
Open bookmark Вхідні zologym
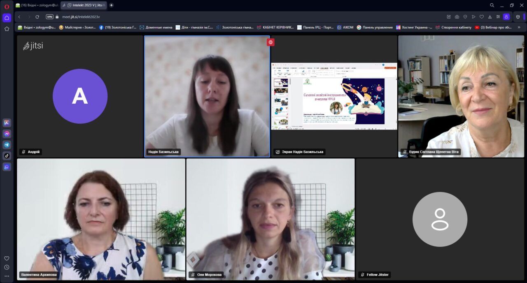36,28
